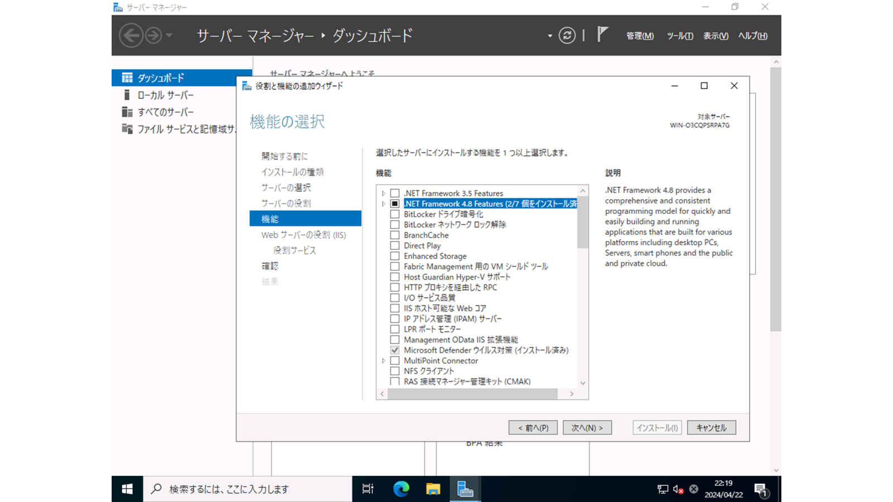Open the ツール(T) menu
Image resolution: width=893 pixels, height=502 pixels.
pyautogui.click(x=680, y=36)
